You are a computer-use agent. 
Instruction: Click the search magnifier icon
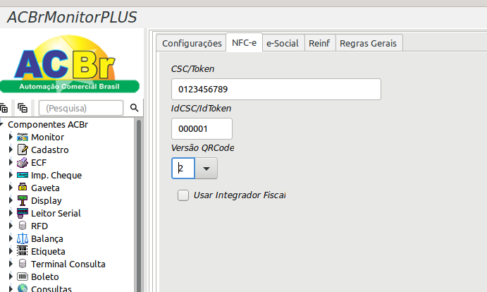click(x=134, y=108)
